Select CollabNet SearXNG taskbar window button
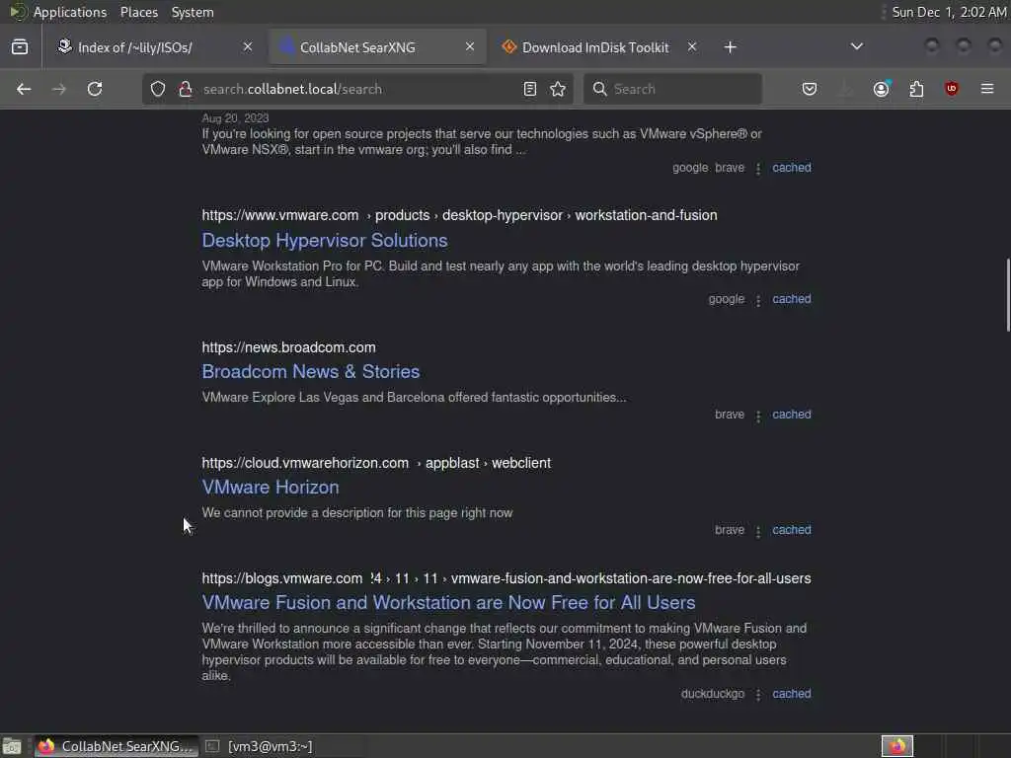The width and height of the screenshot is (1011, 758). (115, 746)
